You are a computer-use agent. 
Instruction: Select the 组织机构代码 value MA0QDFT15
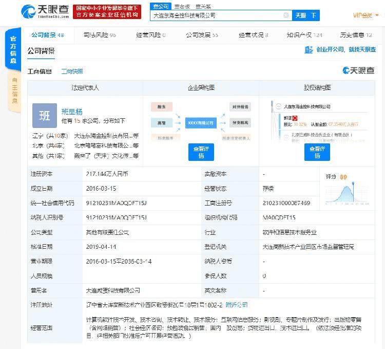[279, 217]
